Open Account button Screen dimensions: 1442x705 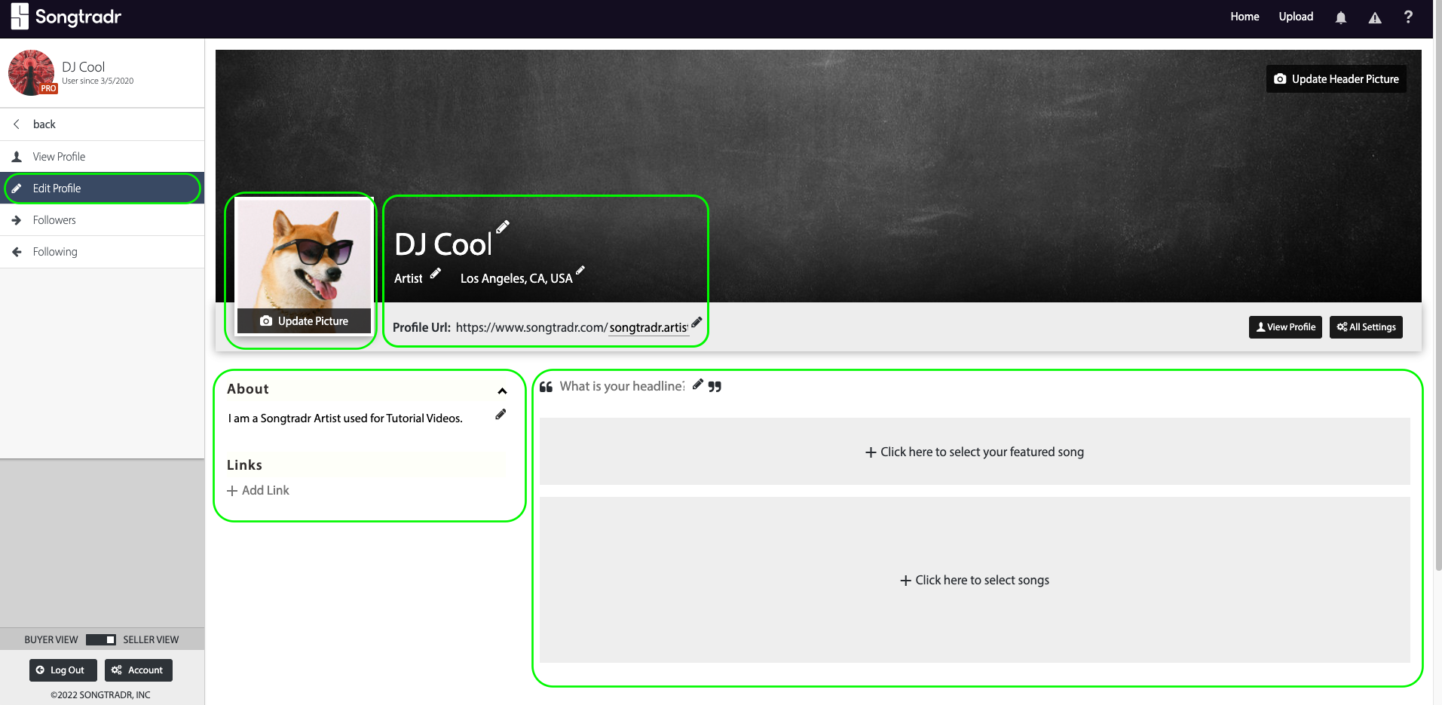[139, 670]
